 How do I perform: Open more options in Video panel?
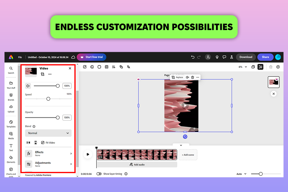[x=50, y=74]
